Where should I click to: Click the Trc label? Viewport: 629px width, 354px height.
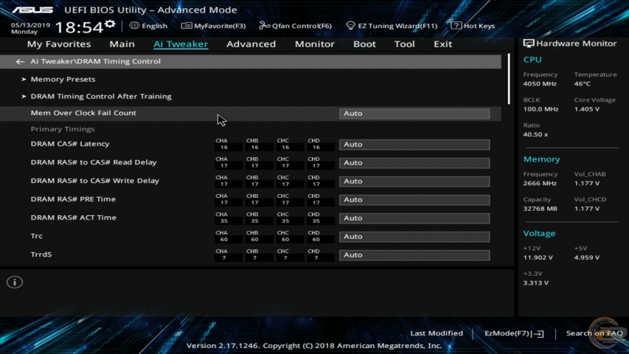click(37, 236)
